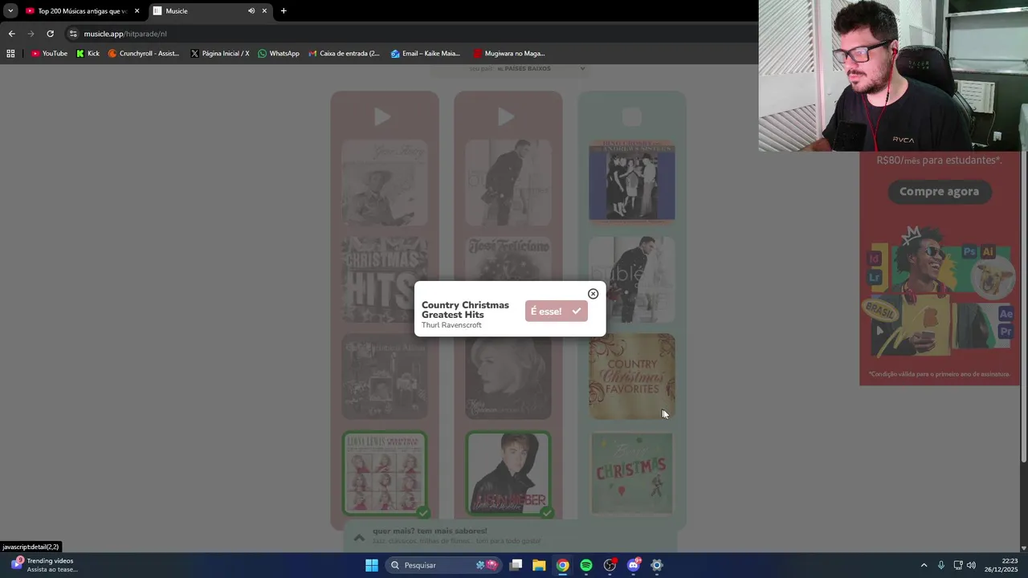Image resolution: width=1028 pixels, height=578 pixels.
Task: Expand the "quer mais? tem mais sabores!" panel
Action: pos(359,537)
